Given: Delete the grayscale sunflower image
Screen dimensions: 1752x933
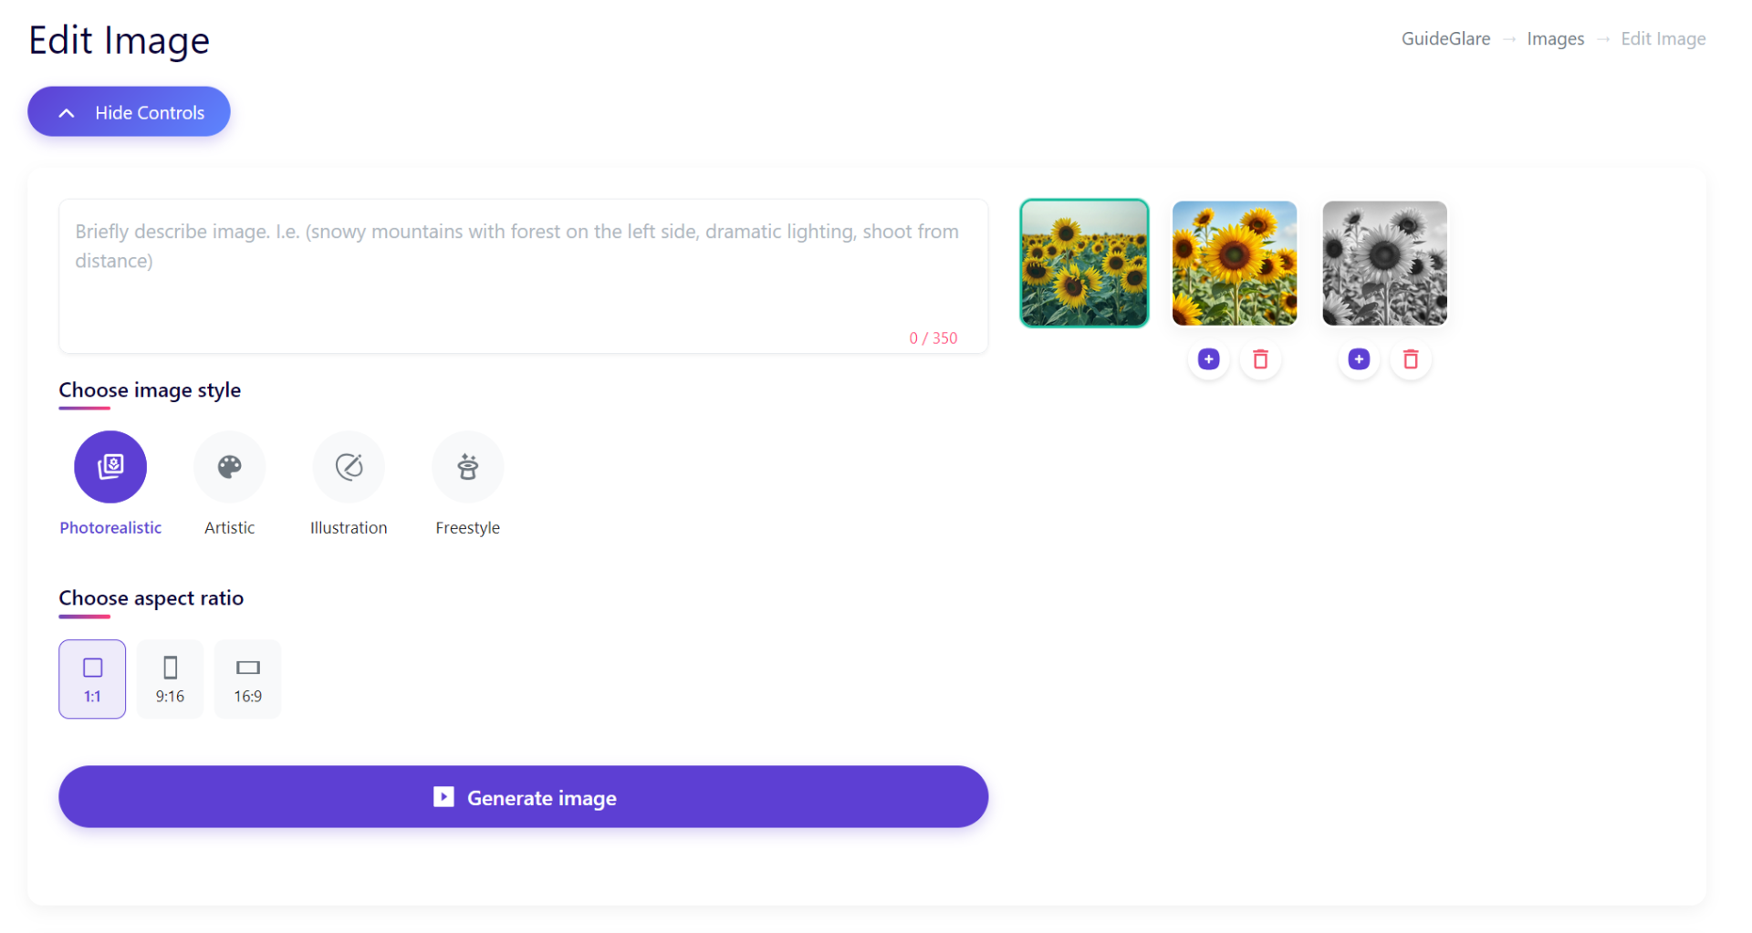Looking at the screenshot, I should 1411,359.
